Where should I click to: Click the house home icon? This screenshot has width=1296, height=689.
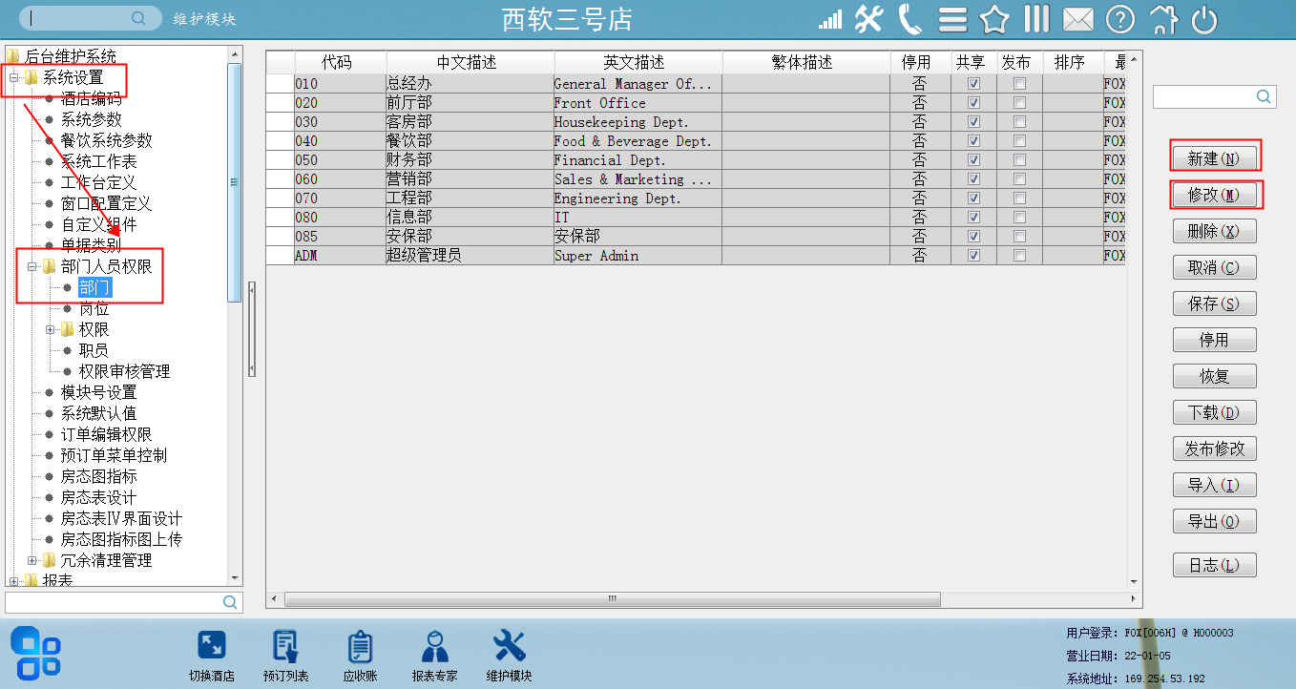click(1163, 19)
